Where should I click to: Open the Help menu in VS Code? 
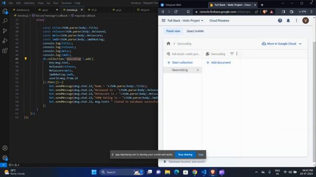[x=78, y=3]
